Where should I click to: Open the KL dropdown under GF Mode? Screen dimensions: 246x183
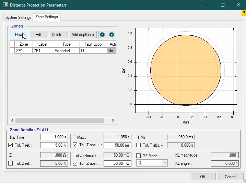(x=152, y=163)
